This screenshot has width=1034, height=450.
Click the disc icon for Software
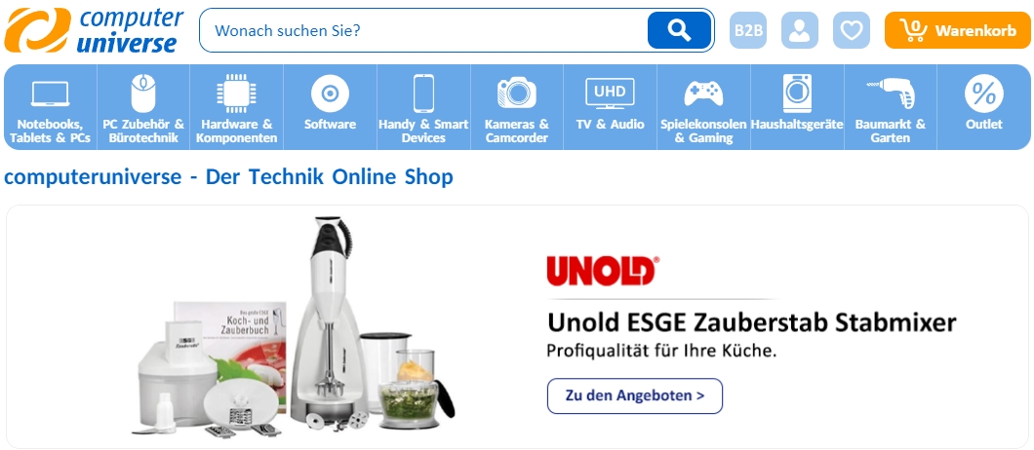click(330, 94)
